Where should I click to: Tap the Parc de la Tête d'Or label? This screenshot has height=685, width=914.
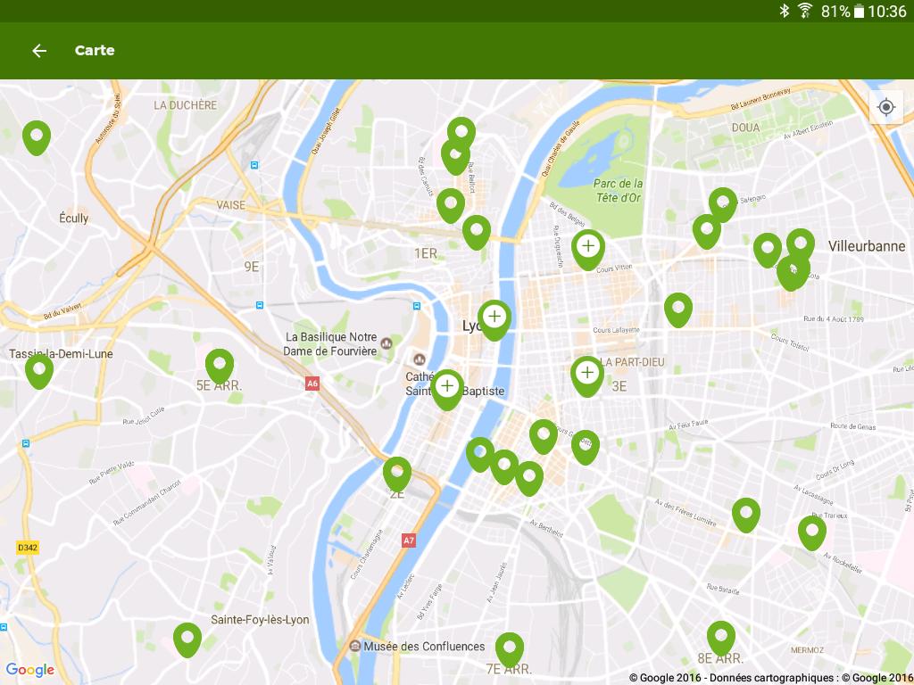click(x=619, y=191)
